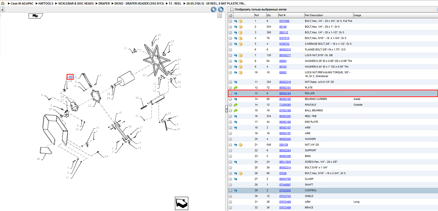
Task: Expand all rows via header plus button
Action: point(230,15)
